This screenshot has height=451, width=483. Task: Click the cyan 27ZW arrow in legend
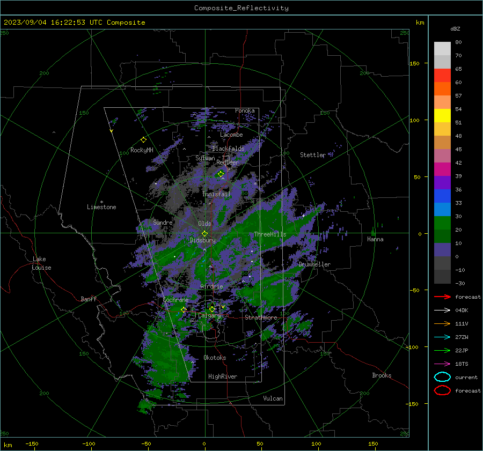pos(442,337)
